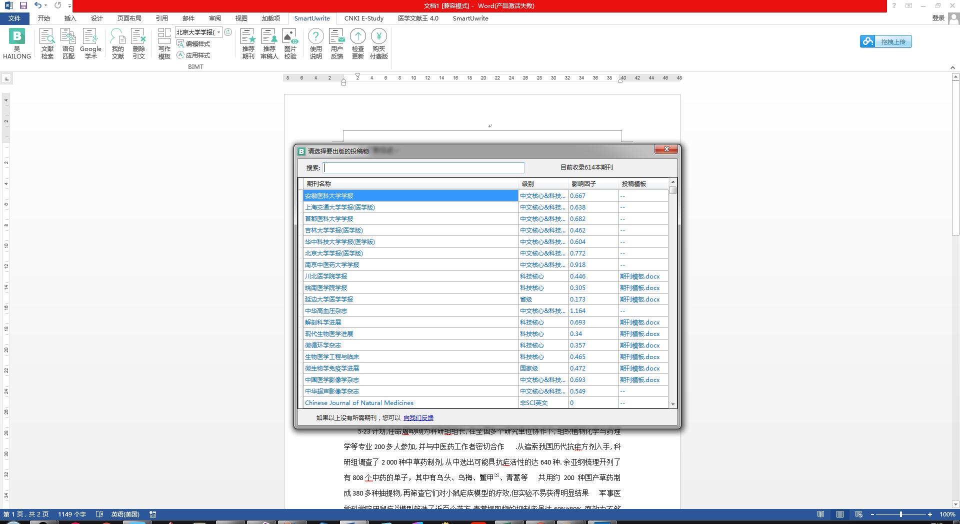Open 推荐审稿人 reviewer recommendation
This screenshot has height=524, width=960.
[269, 43]
